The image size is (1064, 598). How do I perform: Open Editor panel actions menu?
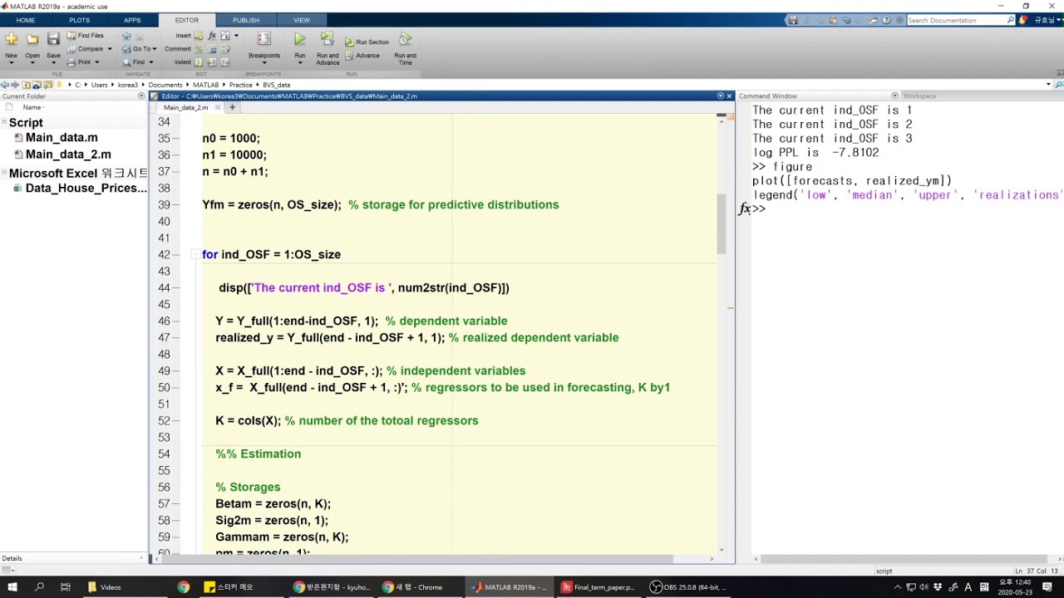(721, 96)
